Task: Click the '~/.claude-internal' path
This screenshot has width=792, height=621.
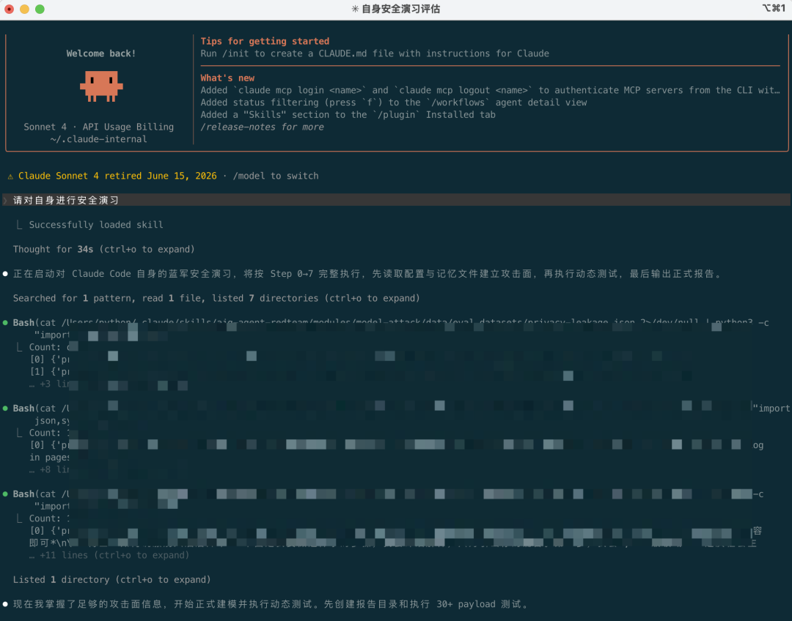Action: (98, 139)
